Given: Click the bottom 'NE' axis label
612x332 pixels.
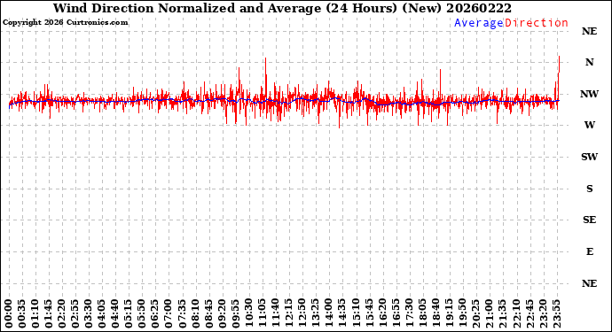Looking at the screenshot, I should (589, 283).
